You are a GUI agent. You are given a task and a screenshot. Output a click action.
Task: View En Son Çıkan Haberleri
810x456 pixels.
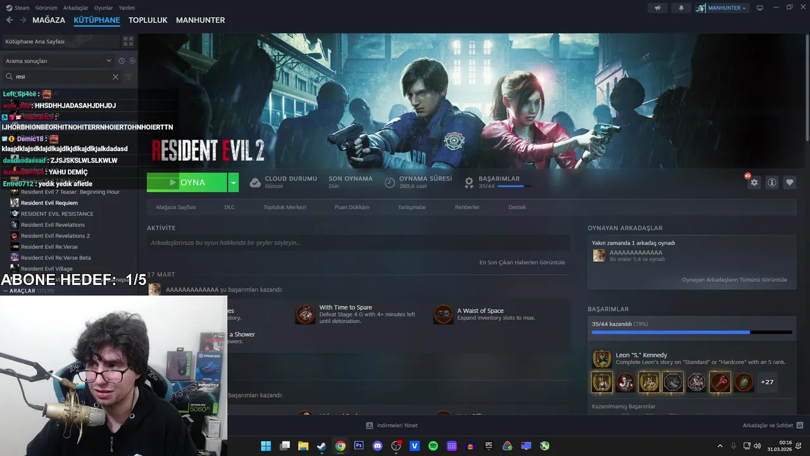click(x=522, y=262)
